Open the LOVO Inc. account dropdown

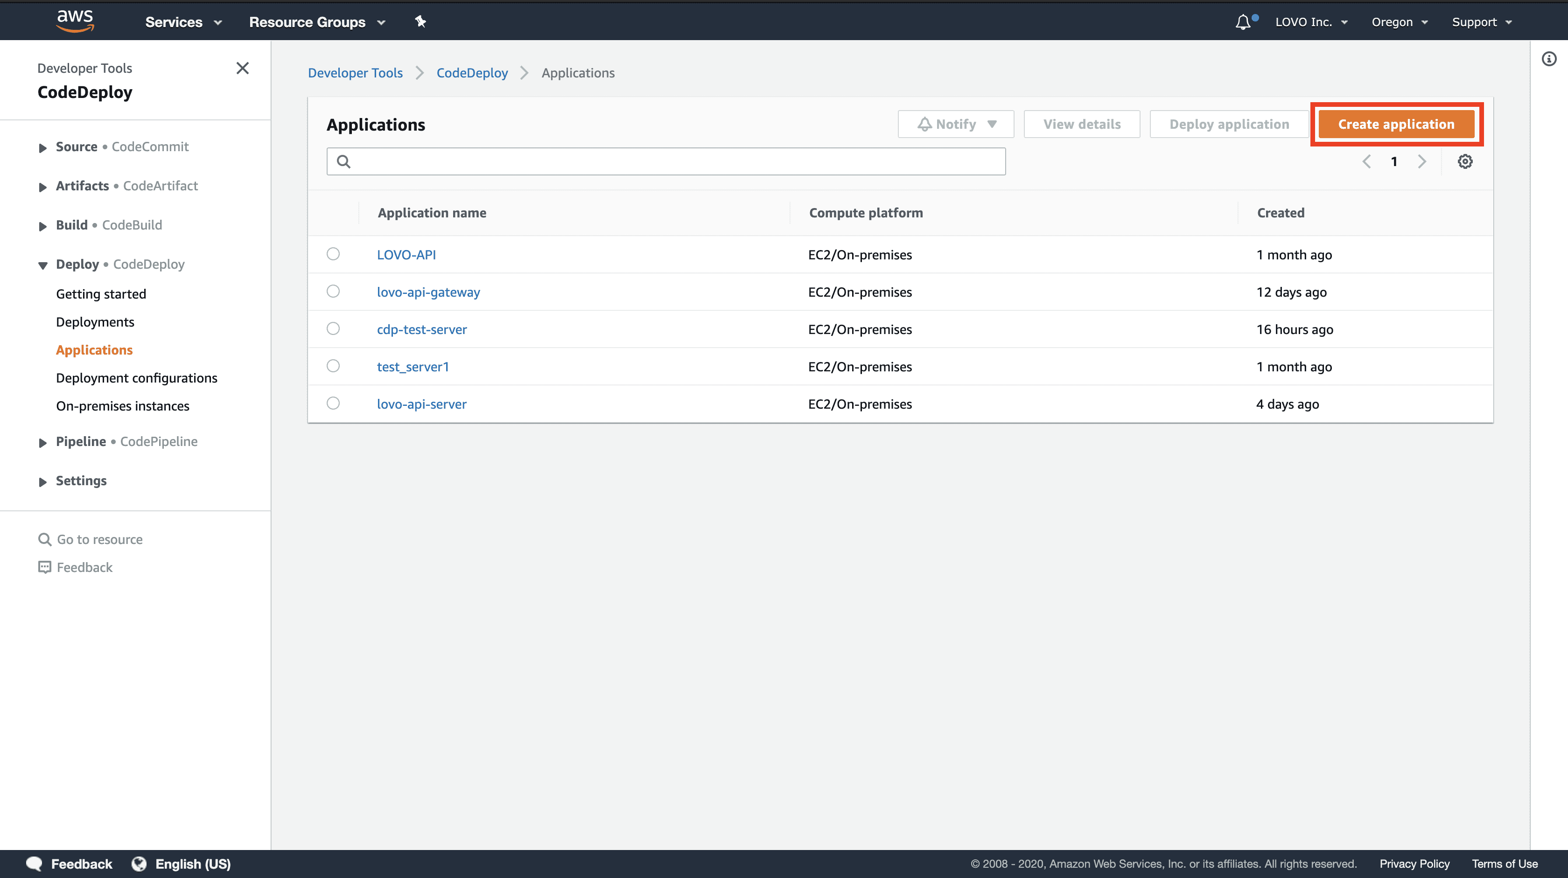pos(1311,22)
